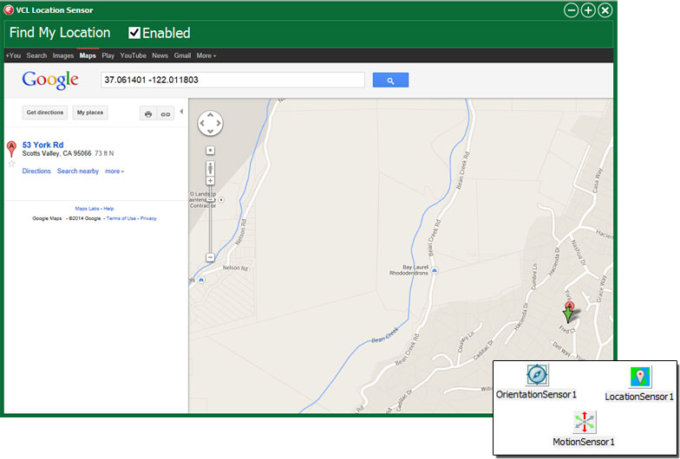
Task: Select the LocationSensor1 component icon
Action: pos(640,377)
